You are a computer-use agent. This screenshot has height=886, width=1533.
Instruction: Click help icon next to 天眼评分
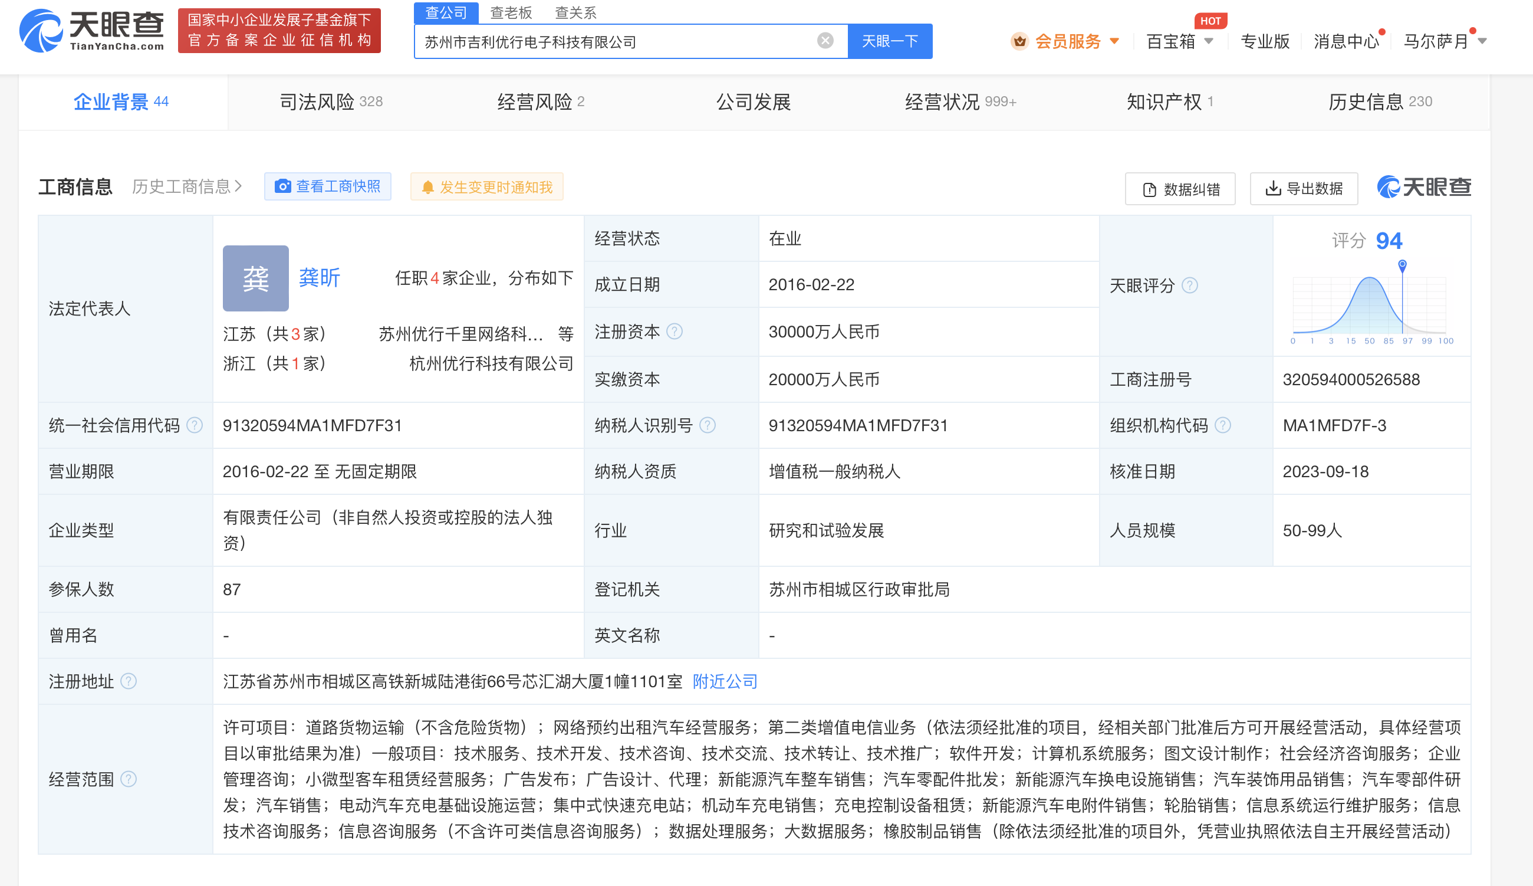pyautogui.click(x=1189, y=285)
